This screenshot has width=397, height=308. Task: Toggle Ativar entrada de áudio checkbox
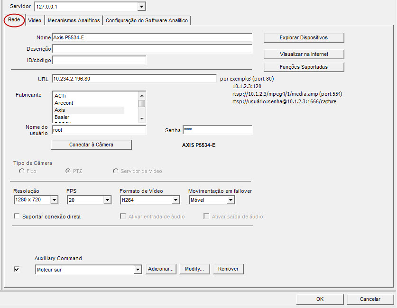(x=123, y=217)
